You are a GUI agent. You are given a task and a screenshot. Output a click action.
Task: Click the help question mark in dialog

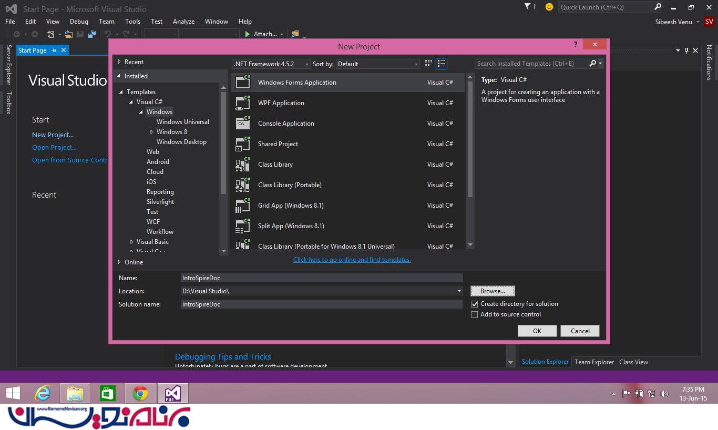[576, 45]
